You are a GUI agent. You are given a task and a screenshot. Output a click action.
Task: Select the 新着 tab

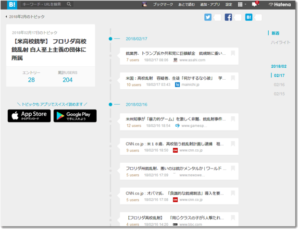point(275,33)
